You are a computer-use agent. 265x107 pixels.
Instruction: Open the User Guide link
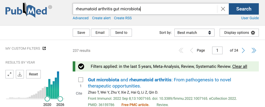pos(250,18)
